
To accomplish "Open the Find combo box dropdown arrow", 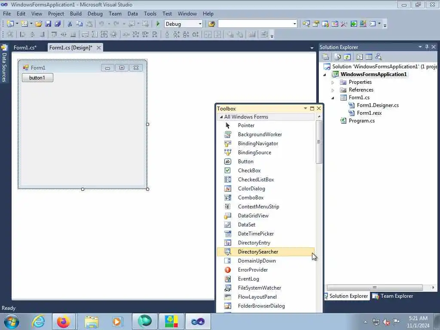I will (x=295, y=24).
